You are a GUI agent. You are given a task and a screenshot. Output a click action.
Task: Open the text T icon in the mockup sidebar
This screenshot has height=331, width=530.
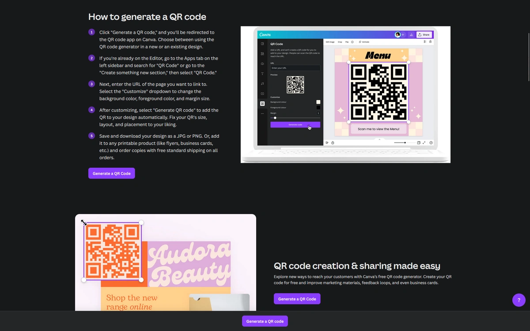[262, 74]
